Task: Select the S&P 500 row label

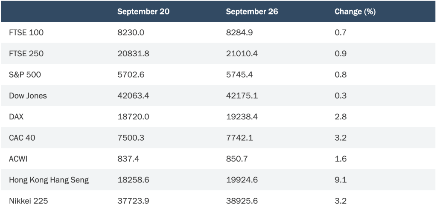Action: tap(25, 75)
